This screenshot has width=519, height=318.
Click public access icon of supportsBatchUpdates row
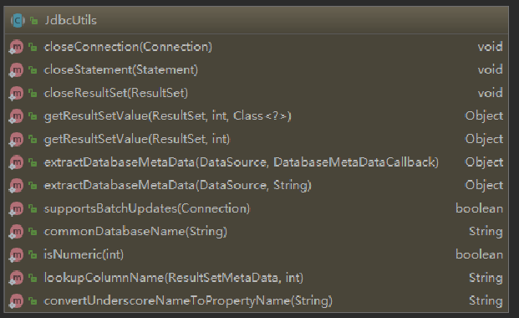coord(33,208)
